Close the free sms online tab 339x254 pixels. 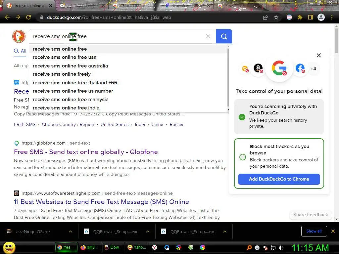[x=50, y=6]
